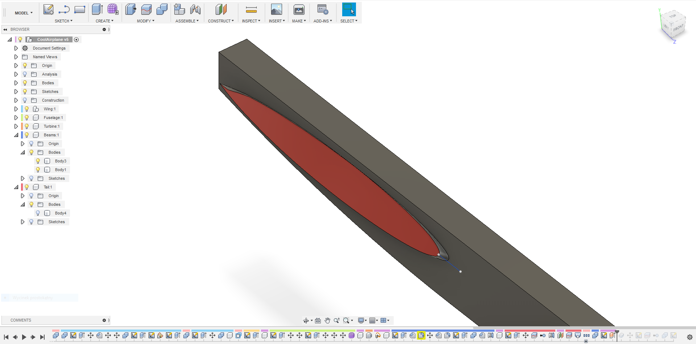The height and width of the screenshot is (344, 696).
Task: Collapse the BROWSER panel arrows
Action: point(5,29)
